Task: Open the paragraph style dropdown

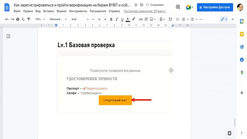Action: [x=58, y=19]
